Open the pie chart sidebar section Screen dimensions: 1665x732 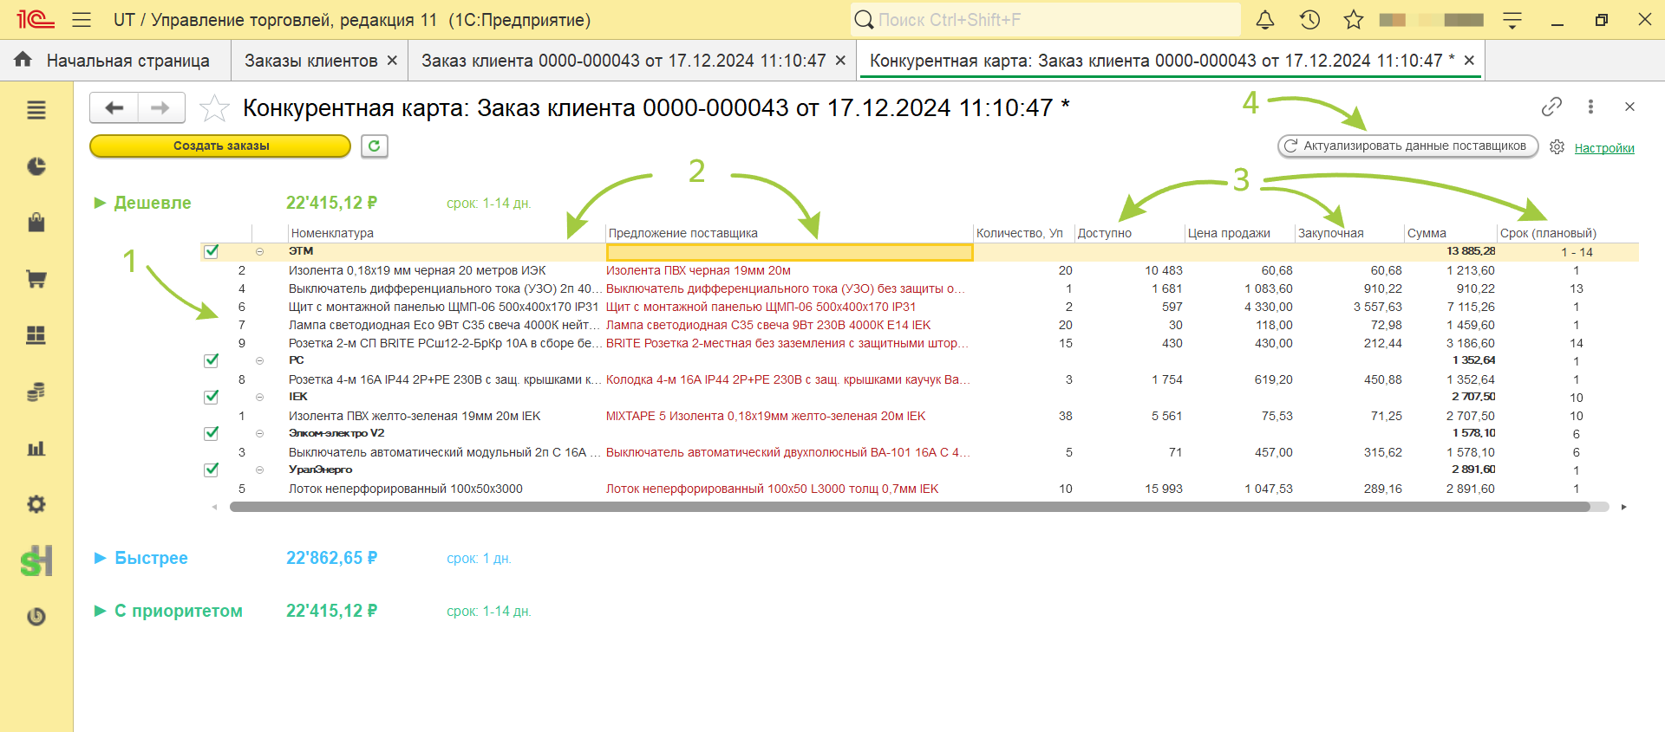click(36, 166)
